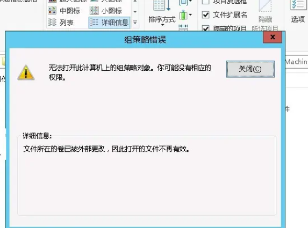Click the 详细信息: group label
Image resolution: width=308 pixels, height=228 pixels.
(37, 136)
